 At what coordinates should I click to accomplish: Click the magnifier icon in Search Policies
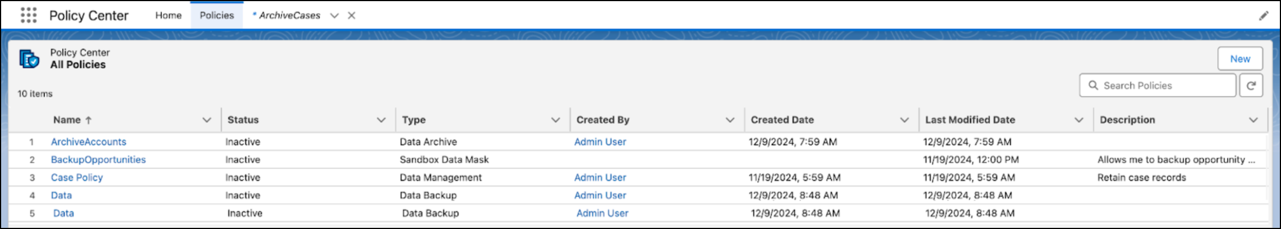1093,85
